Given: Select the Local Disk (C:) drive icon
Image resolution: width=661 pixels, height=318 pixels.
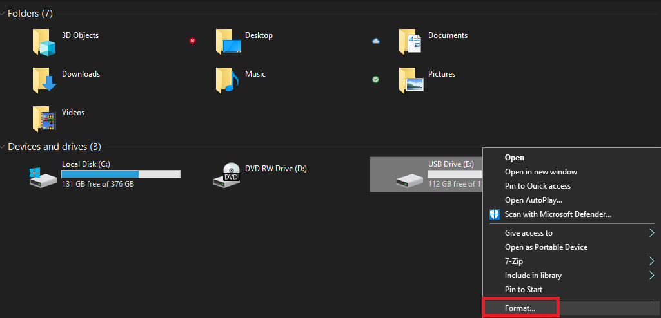Looking at the screenshot, I should coord(44,176).
